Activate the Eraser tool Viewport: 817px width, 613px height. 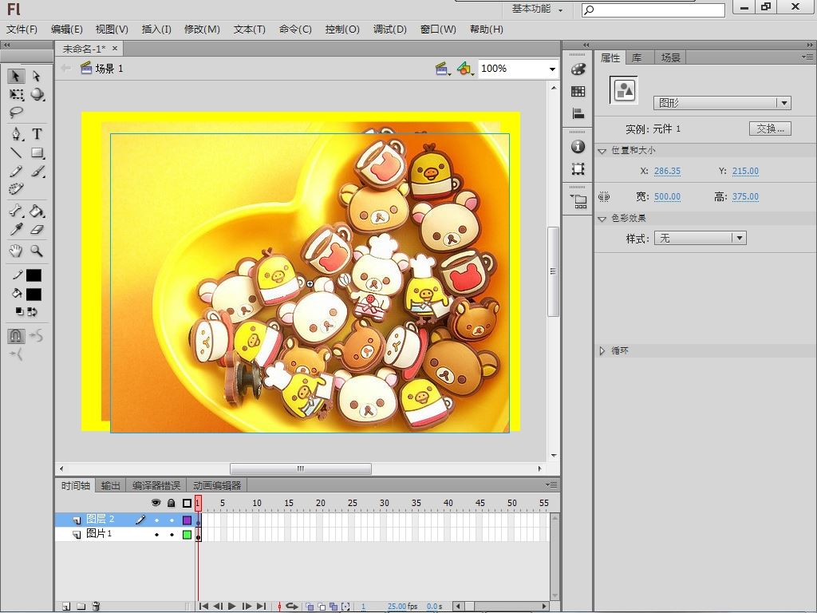37,230
